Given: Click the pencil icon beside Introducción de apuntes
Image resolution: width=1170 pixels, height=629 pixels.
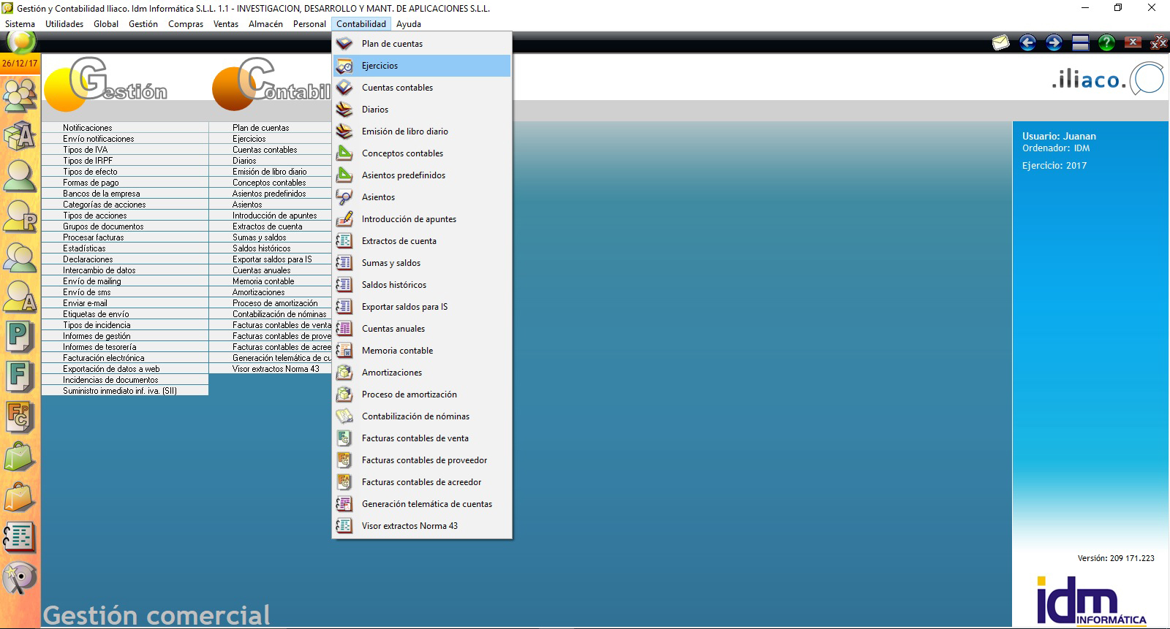Looking at the screenshot, I should point(344,219).
